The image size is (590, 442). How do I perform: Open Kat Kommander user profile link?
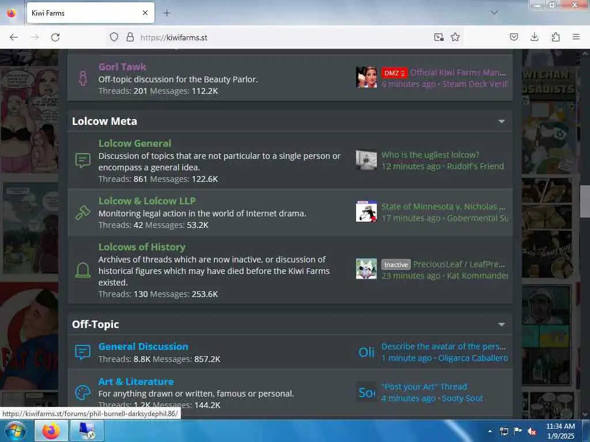coord(478,276)
